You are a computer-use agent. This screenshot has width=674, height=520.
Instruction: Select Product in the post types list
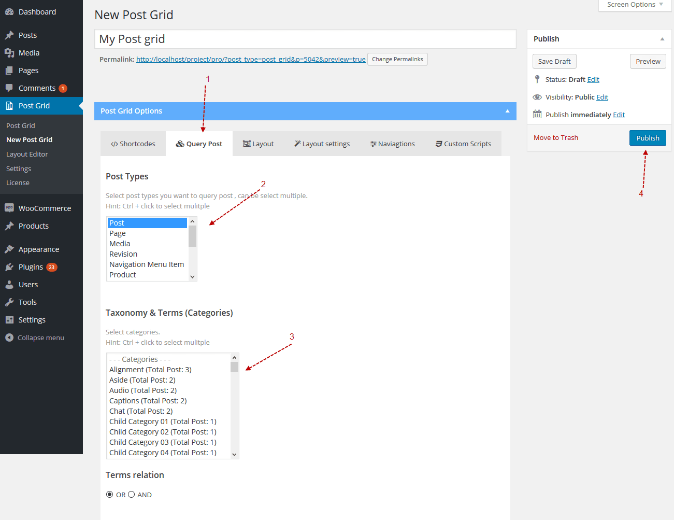click(x=147, y=275)
